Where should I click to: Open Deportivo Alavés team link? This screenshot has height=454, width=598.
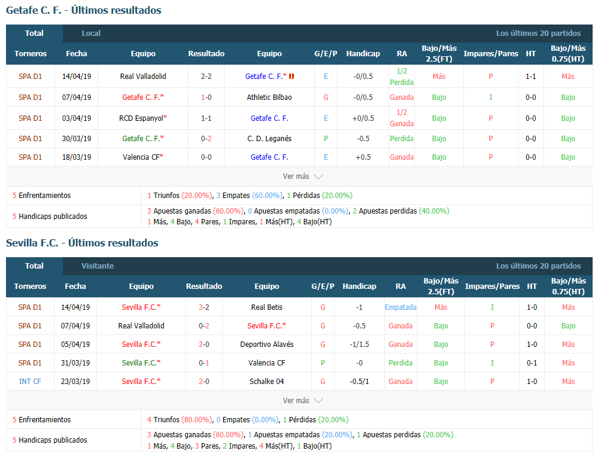(x=267, y=344)
